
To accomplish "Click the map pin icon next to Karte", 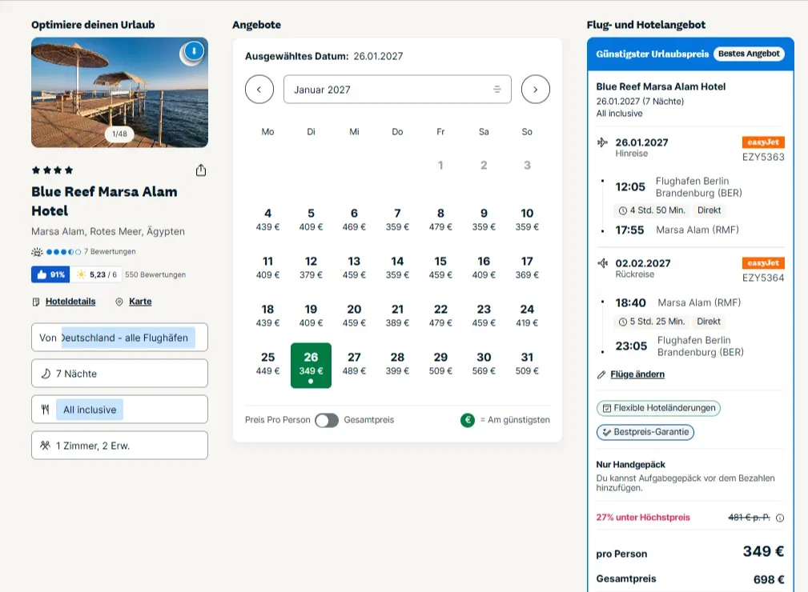I will point(119,302).
